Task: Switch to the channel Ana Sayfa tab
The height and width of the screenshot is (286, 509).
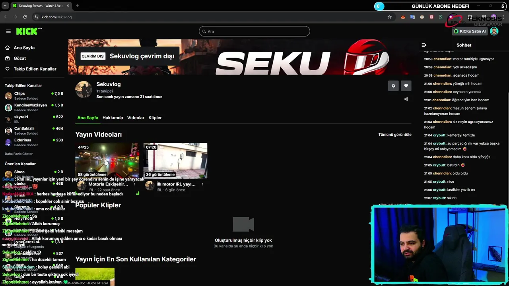Action: pyautogui.click(x=87, y=118)
